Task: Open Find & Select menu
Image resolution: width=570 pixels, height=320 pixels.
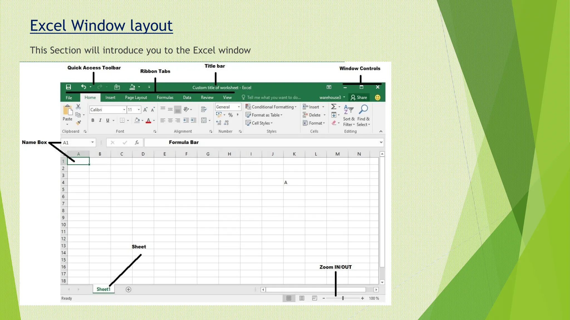Action: pyautogui.click(x=363, y=116)
